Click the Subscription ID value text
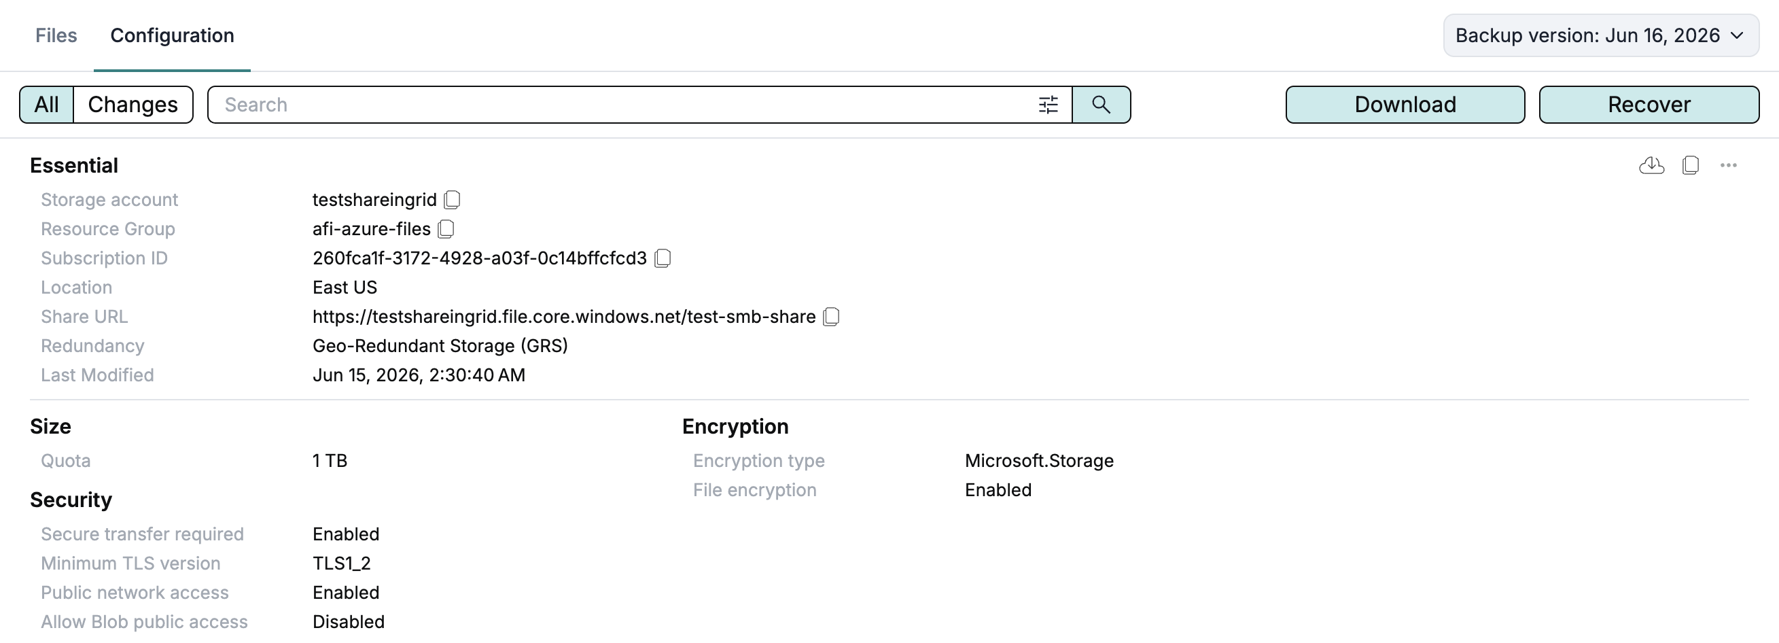The width and height of the screenshot is (1779, 643). pyautogui.click(x=479, y=258)
